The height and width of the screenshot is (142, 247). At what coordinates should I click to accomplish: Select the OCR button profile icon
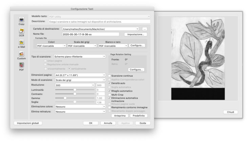click(x=22, y=31)
